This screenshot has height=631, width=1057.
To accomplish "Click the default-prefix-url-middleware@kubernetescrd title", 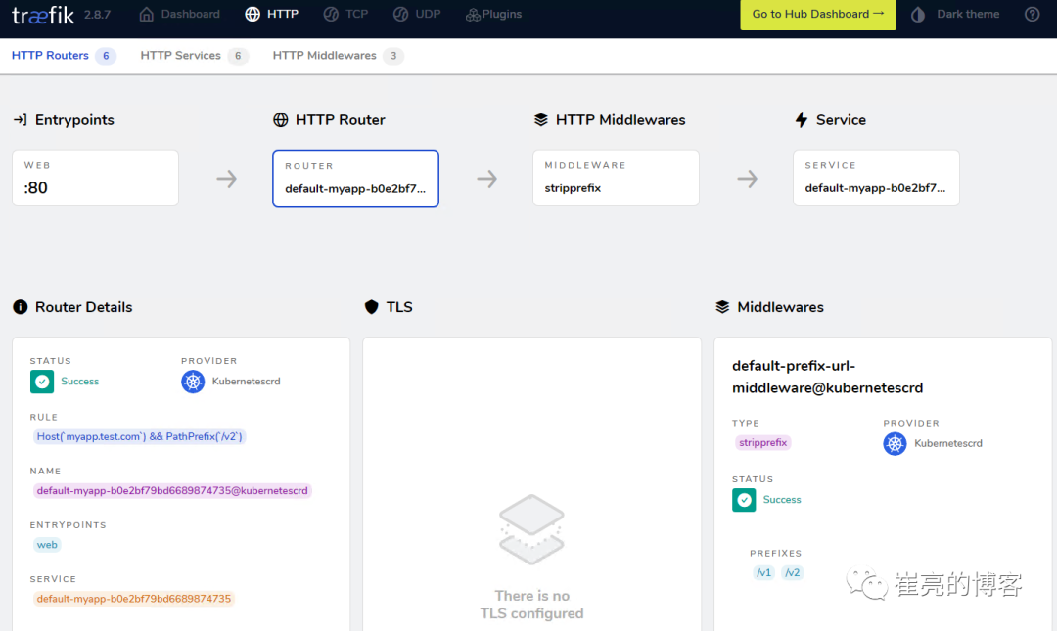I will tap(827, 377).
